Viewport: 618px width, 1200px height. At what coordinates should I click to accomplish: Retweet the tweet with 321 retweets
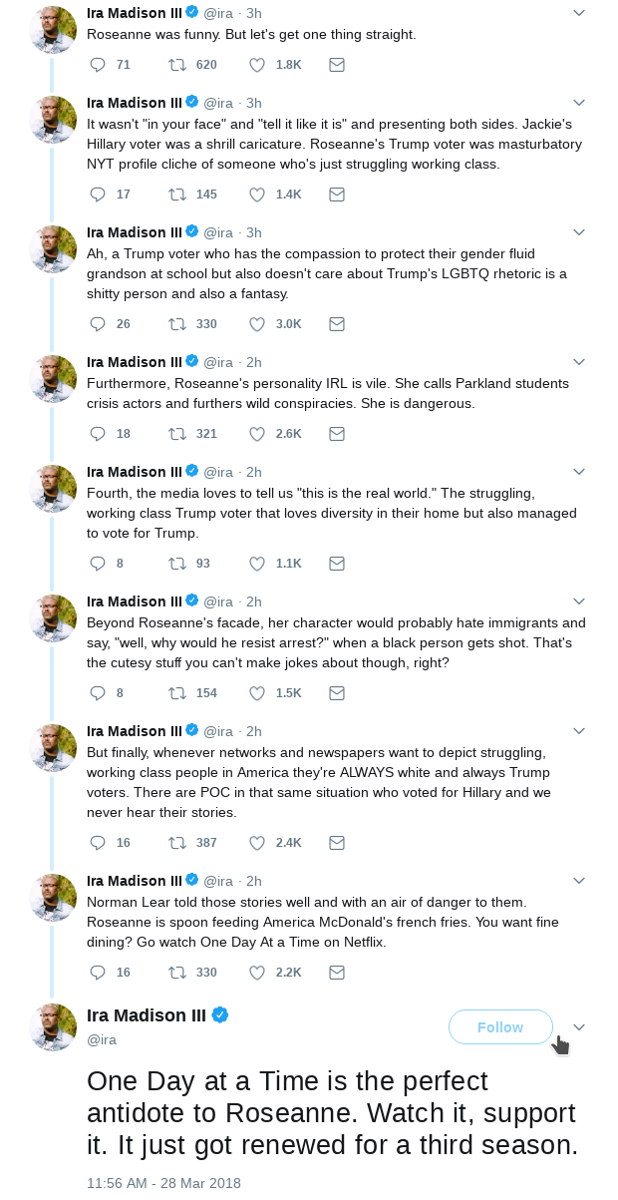point(177,434)
